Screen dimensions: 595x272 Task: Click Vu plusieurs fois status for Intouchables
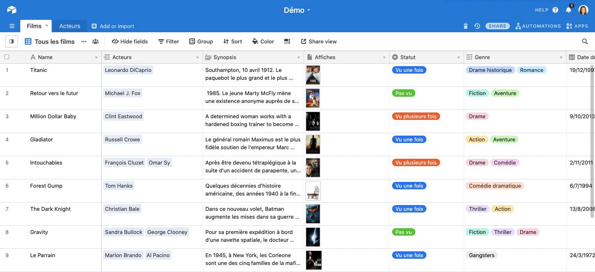pyautogui.click(x=416, y=163)
